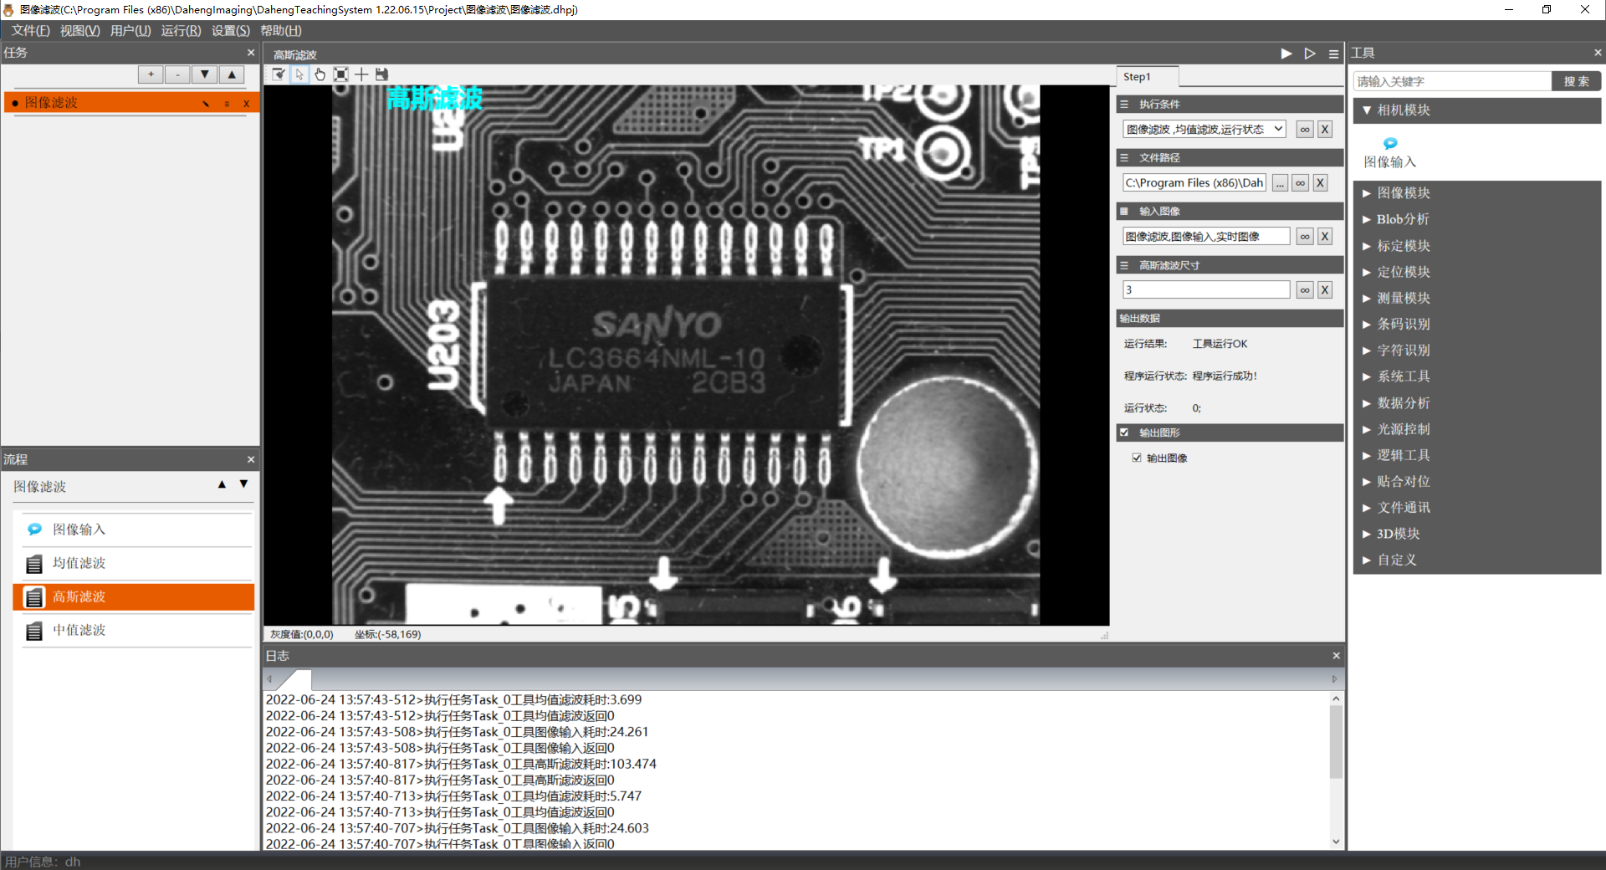Click the image overlay edit icon in viewer toolbar

coord(279,74)
